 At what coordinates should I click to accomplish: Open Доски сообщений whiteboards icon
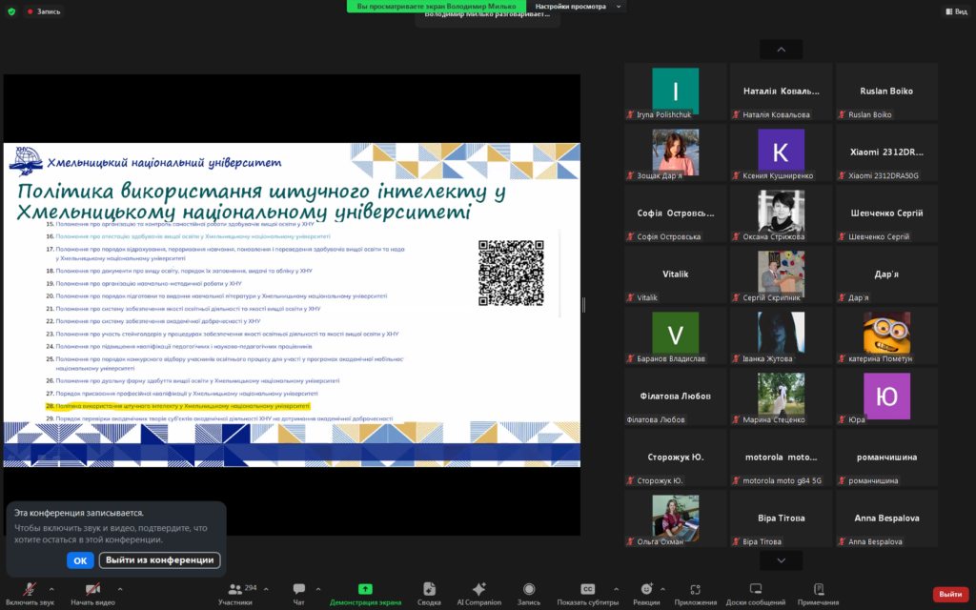756,589
